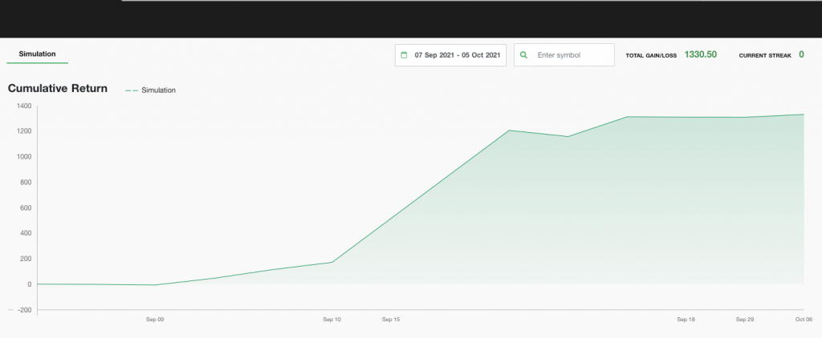Screen dimensions: 822x338
Task: Click the Sep 29 x-axis label
Action: coord(745,319)
